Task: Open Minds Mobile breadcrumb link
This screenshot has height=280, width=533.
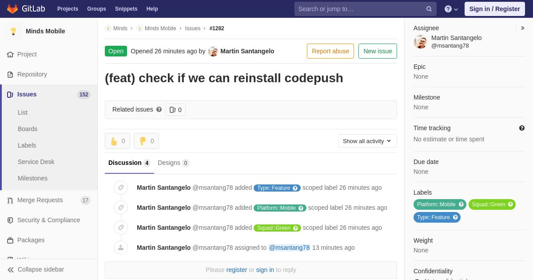Action: coord(160,28)
